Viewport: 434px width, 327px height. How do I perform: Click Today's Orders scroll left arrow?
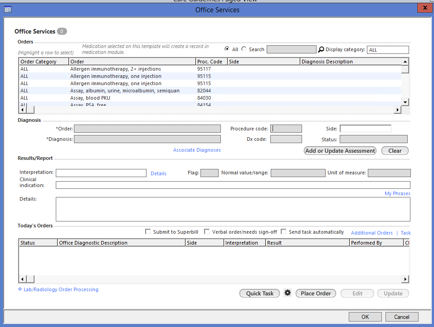(x=22, y=279)
